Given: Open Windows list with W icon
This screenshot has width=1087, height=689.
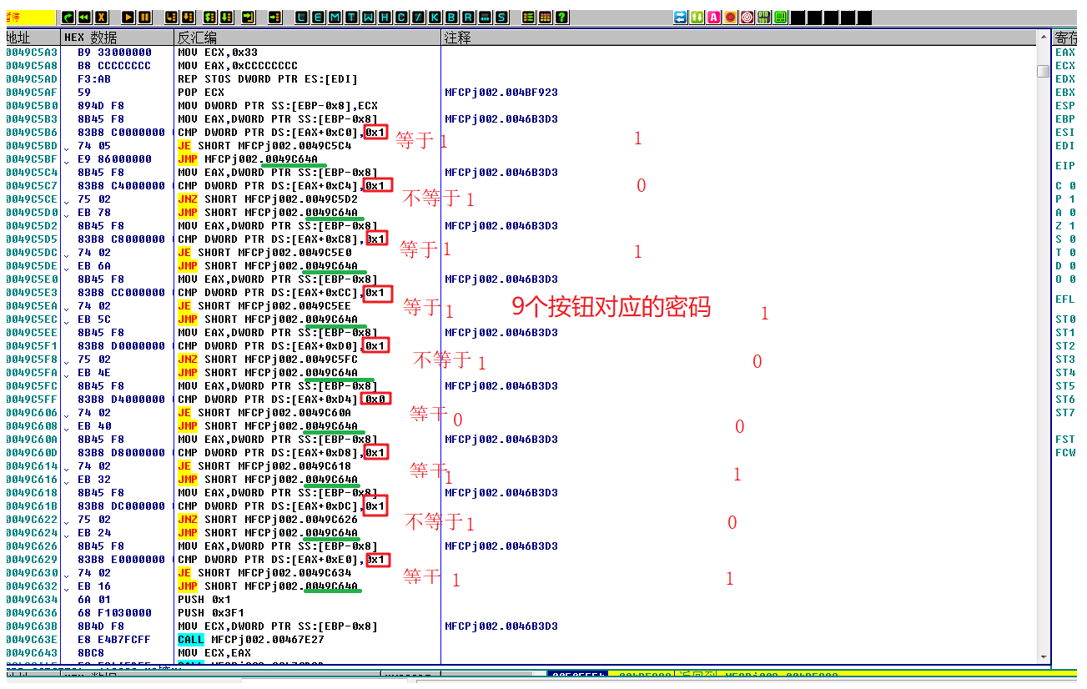Looking at the screenshot, I should [369, 17].
